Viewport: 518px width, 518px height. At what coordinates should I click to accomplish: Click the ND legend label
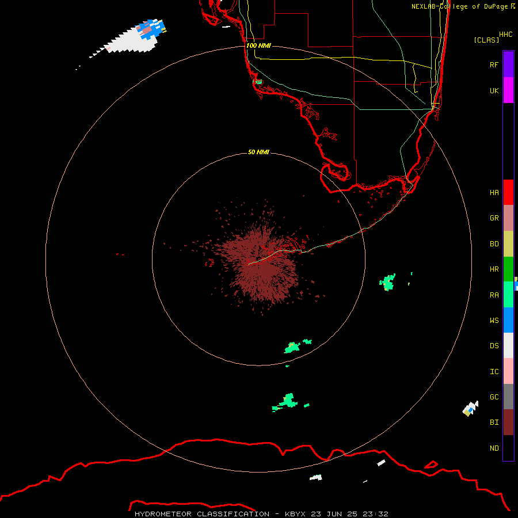tap(494, 448)
